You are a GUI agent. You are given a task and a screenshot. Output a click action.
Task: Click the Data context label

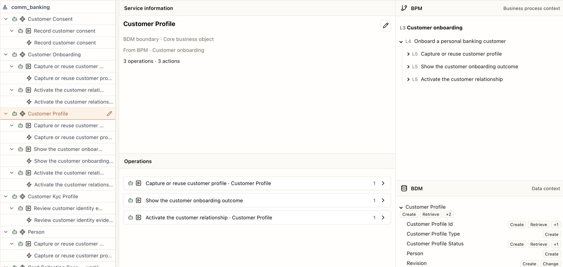click(546, 189)
